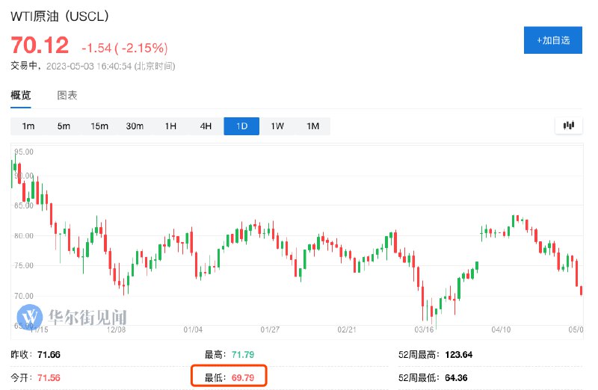Click the 03/16 date axis label
598x390 pixels.
424,329
